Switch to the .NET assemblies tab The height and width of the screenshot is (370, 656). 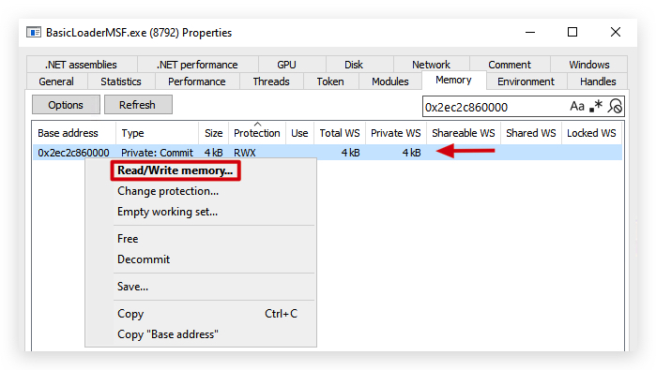click(81, 65)
